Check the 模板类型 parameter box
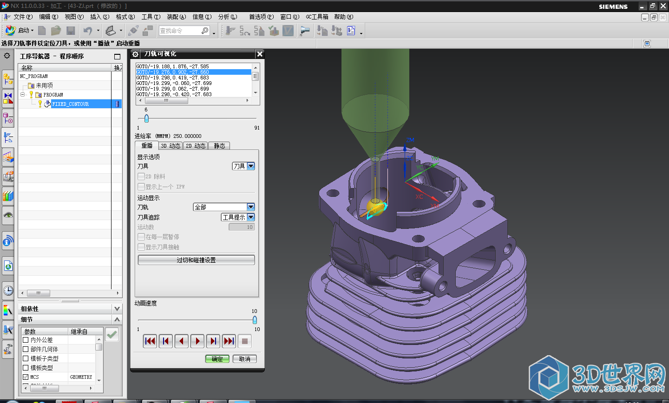 (26, 368)
